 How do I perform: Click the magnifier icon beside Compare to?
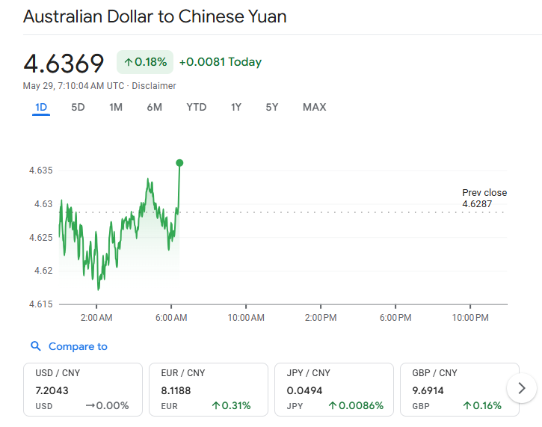(x=36, y=345)
